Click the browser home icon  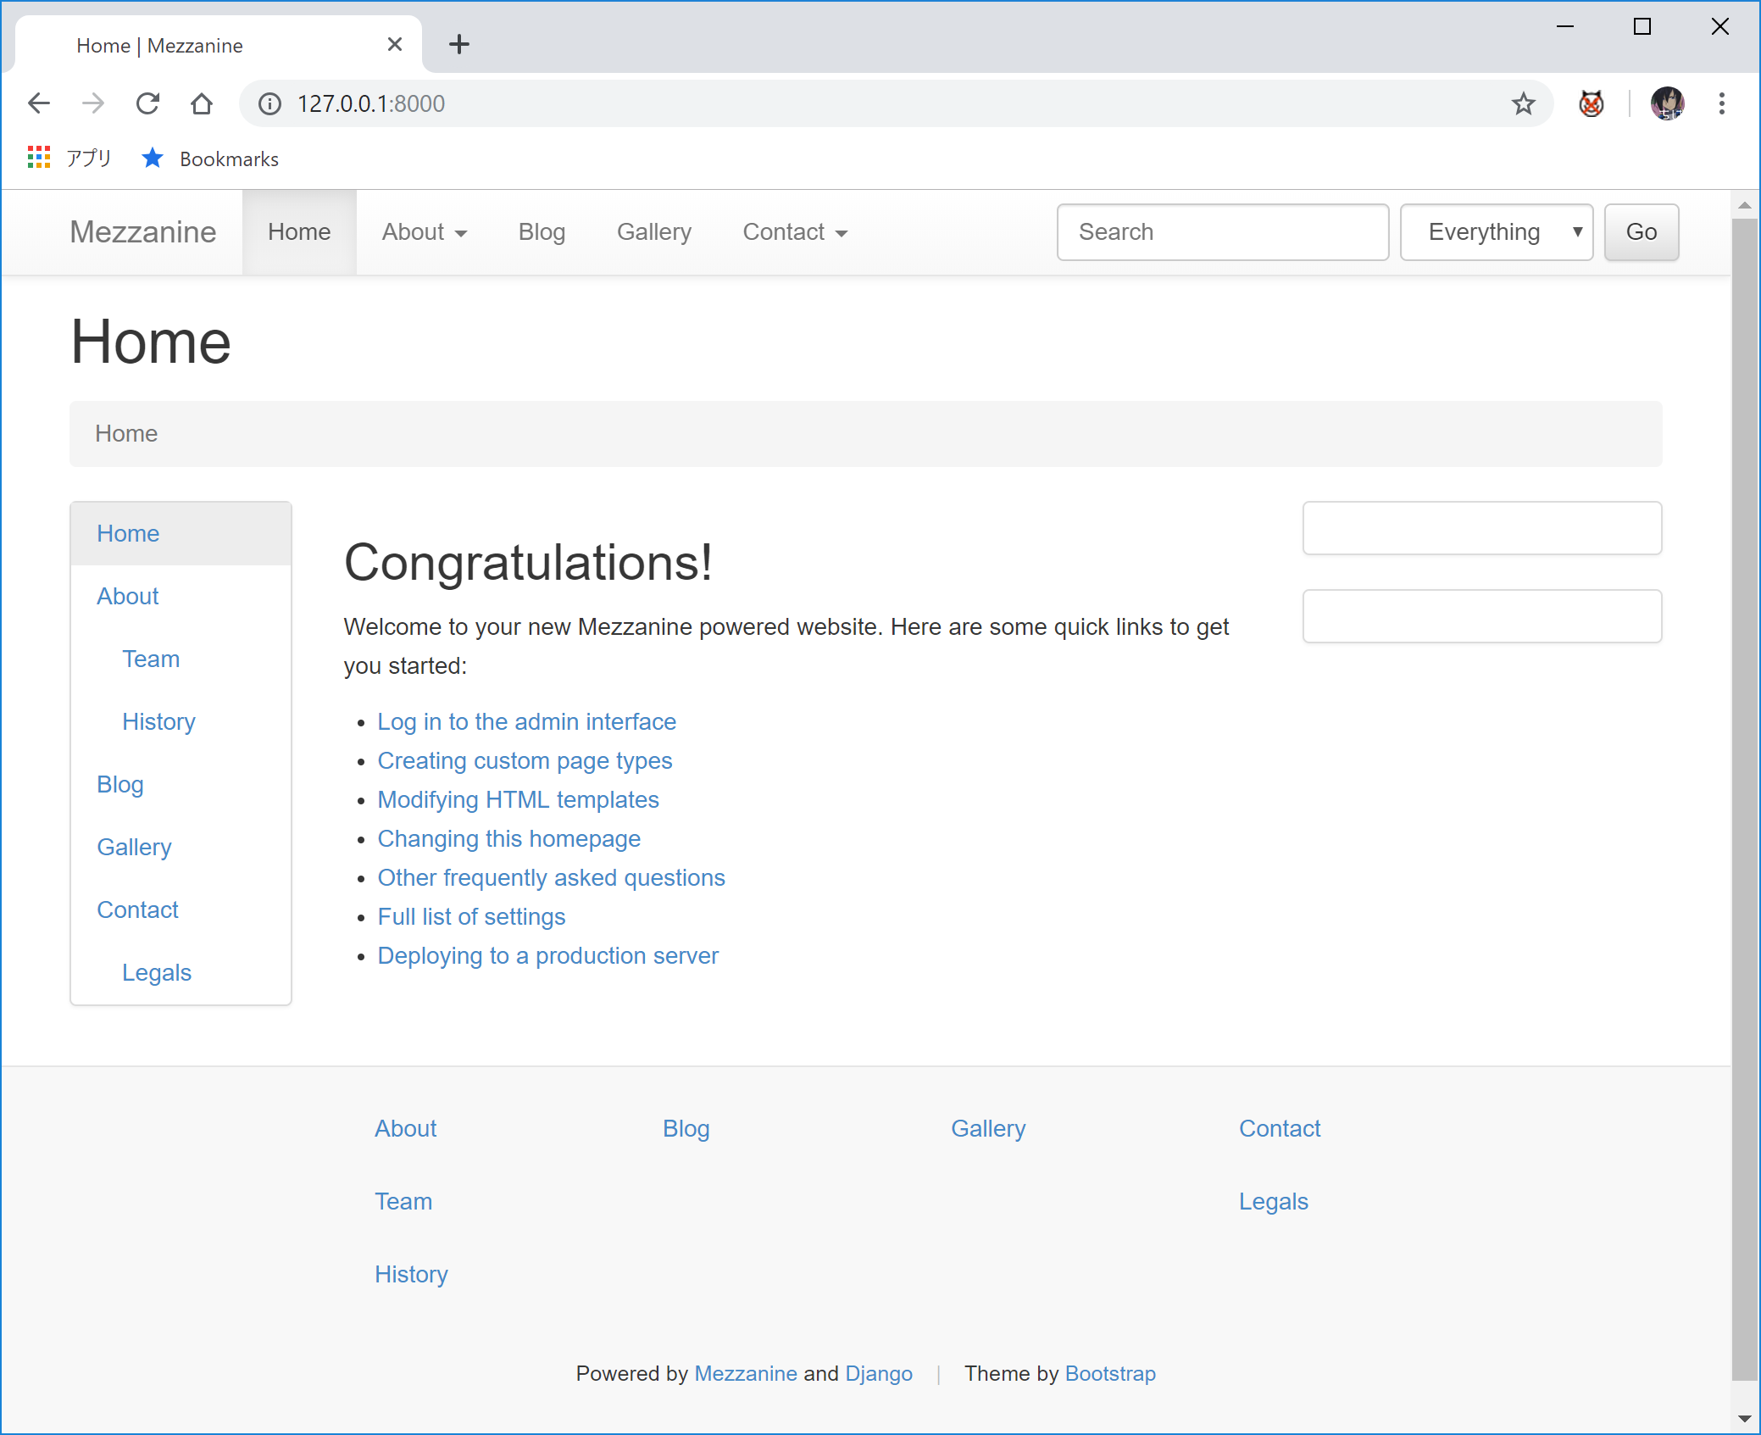202,103
